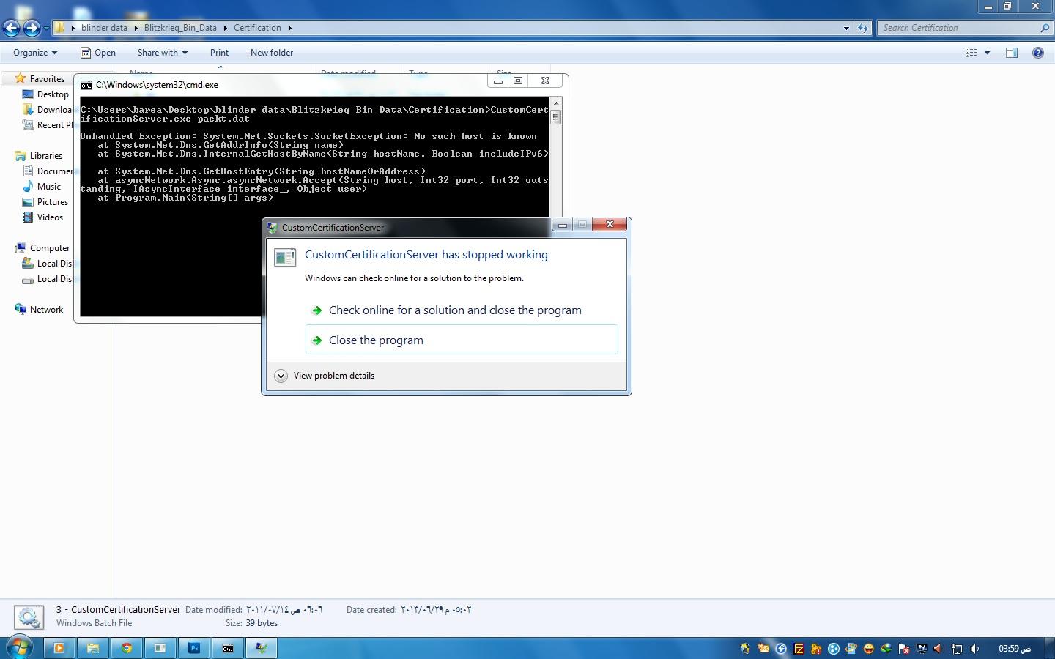The image size is (1055, 659).
Task: Minimize the cmd.exe window
Action: coord(498,81)
